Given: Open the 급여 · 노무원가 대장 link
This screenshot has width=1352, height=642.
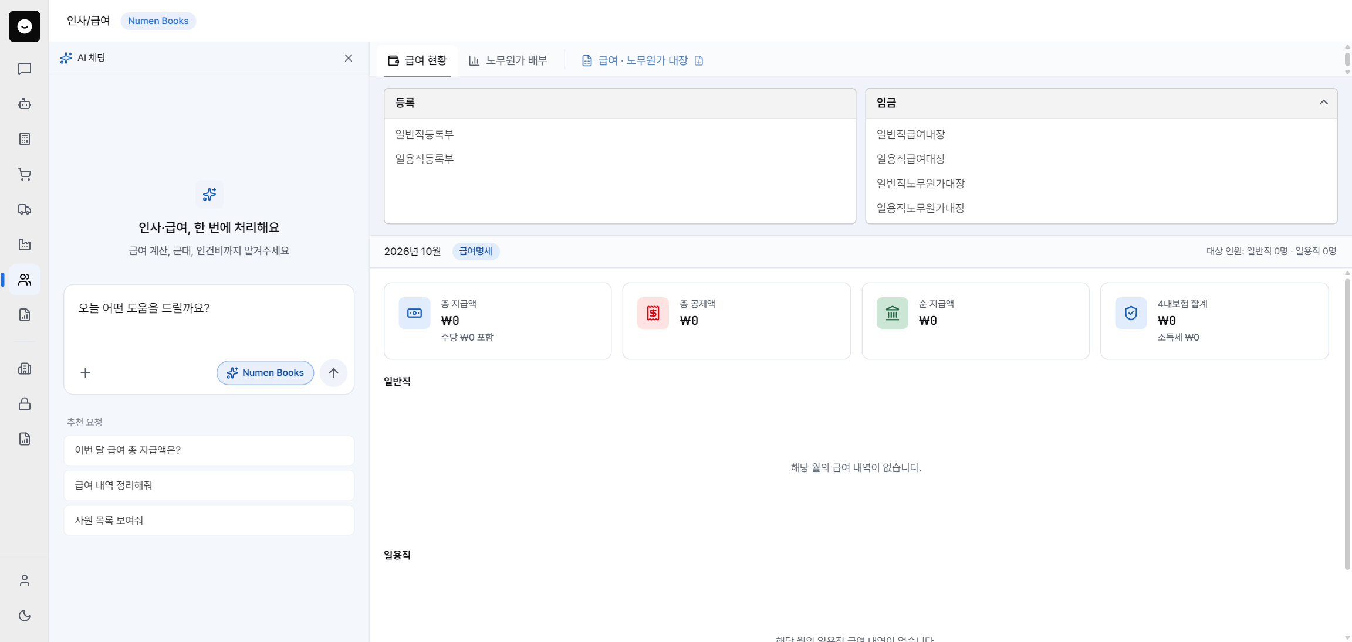Looking at the screenshot, I should [x=643, y=60].
